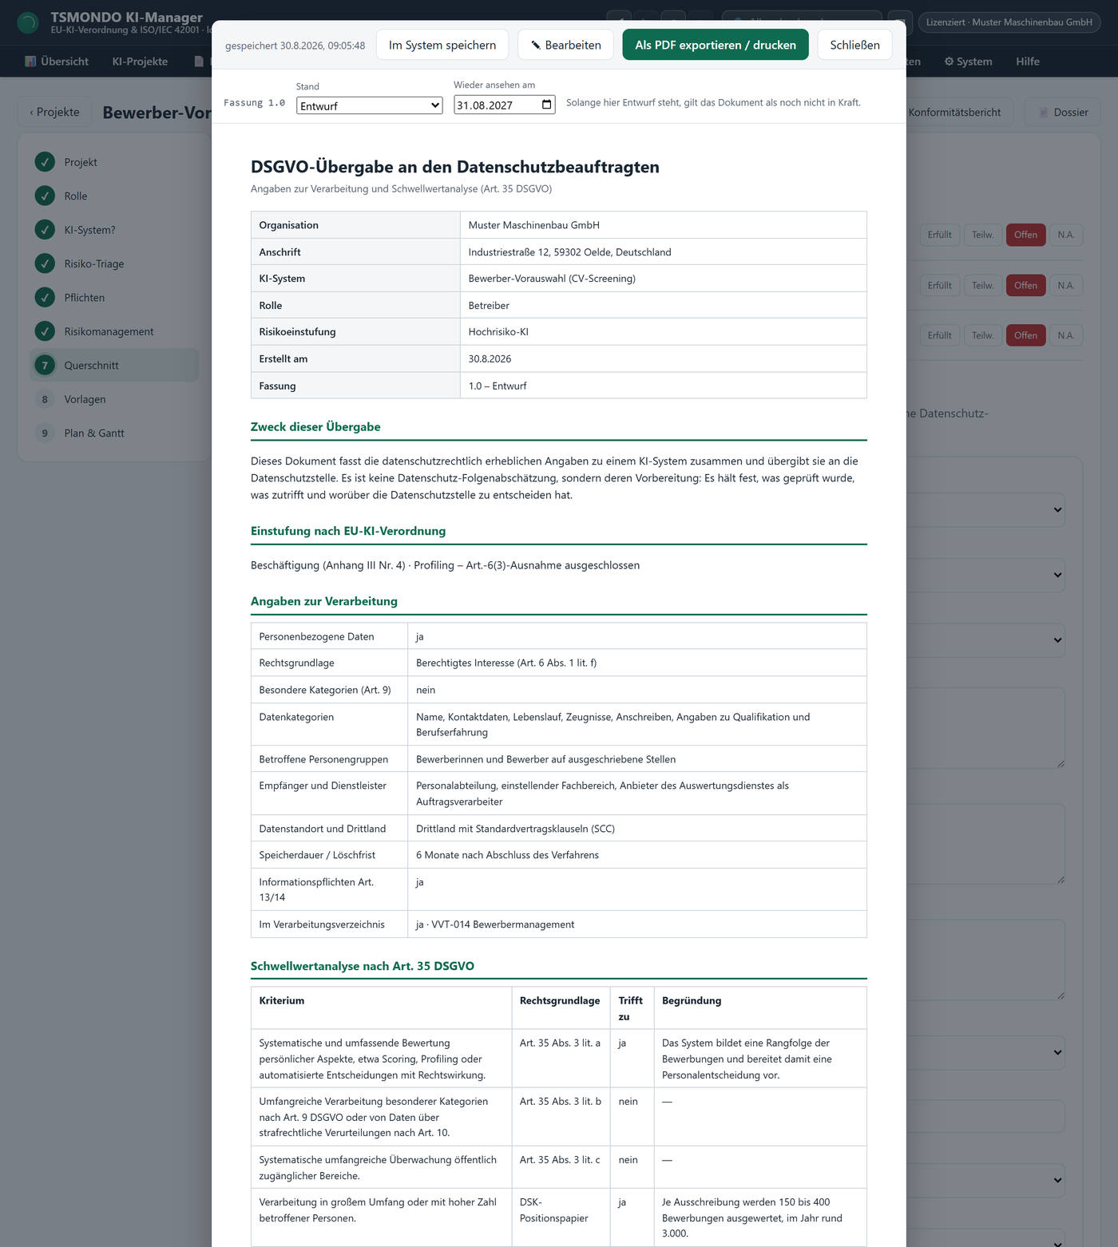This screenshot has height=1247, width=1118.
Task: Select the Projekt step in the sidebar
Action: (x=115, y=162)
